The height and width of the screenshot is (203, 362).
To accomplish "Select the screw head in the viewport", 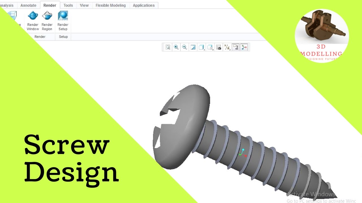I will tap(181, 127).
